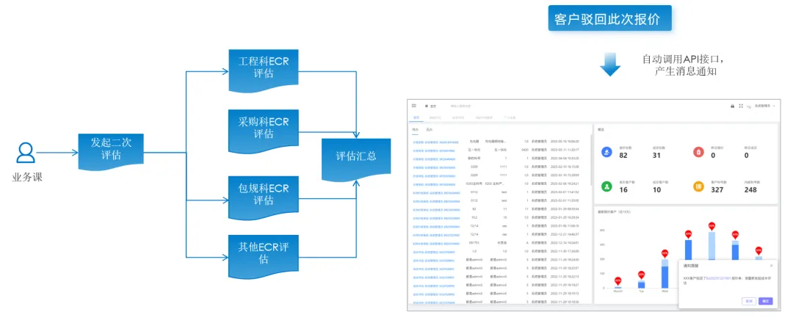
Task: Switch to the 待办 tab
Action: coord(416,130)
